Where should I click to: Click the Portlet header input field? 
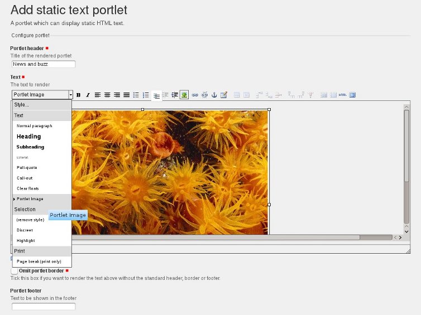pos(43,64)
